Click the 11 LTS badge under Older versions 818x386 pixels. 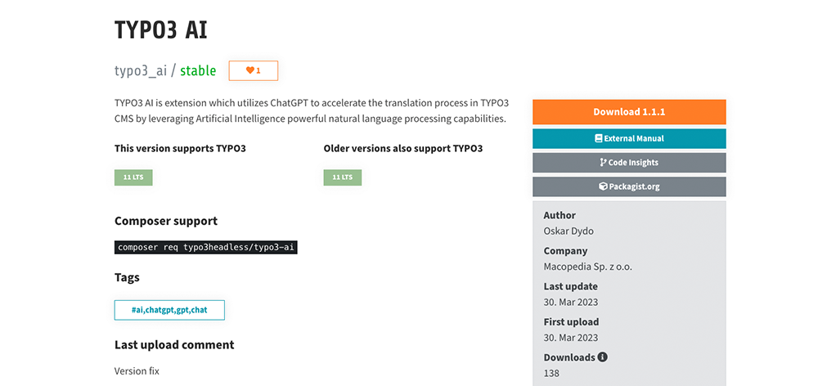[x=343, y=177]
